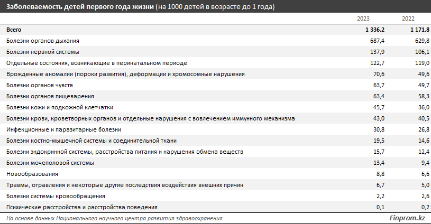
Task: Select row 'Психические расстройства и расстройства поведения'
Action: pos(81,207)
